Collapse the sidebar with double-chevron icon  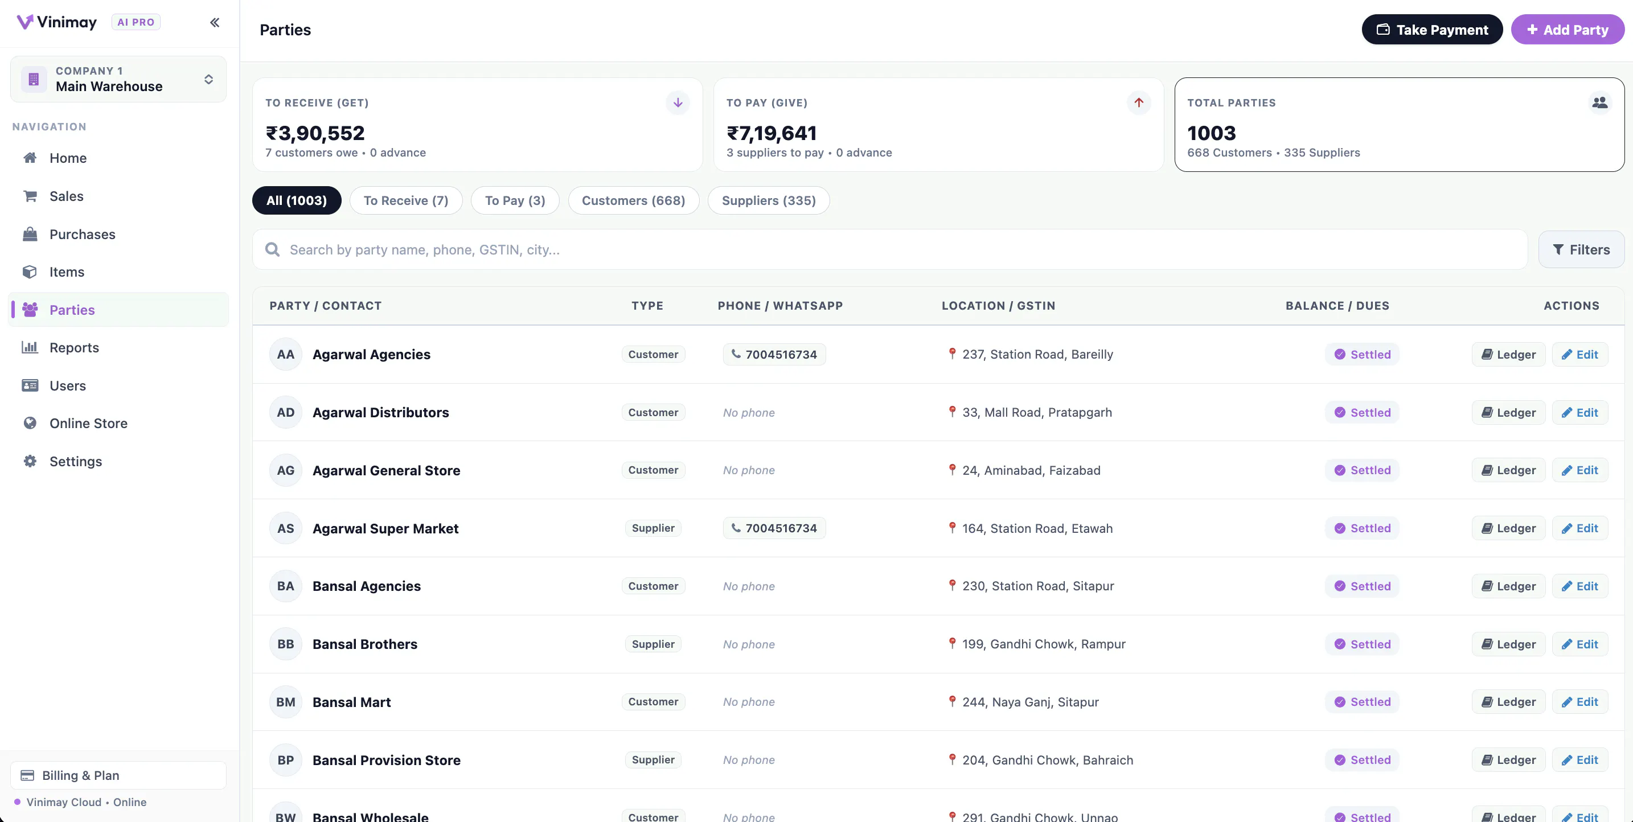pyautogui.click(x=215, y=22)
